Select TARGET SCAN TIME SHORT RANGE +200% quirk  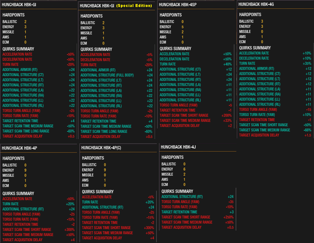tap(196, 115)
